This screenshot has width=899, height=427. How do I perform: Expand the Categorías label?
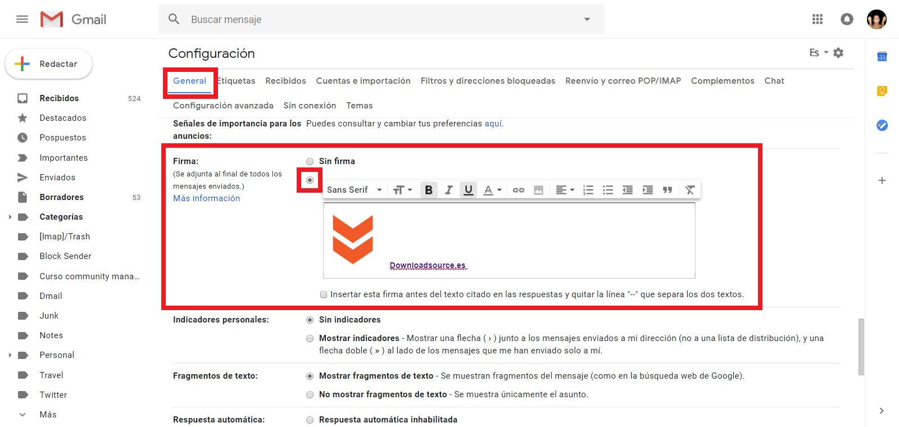(10, 217)
